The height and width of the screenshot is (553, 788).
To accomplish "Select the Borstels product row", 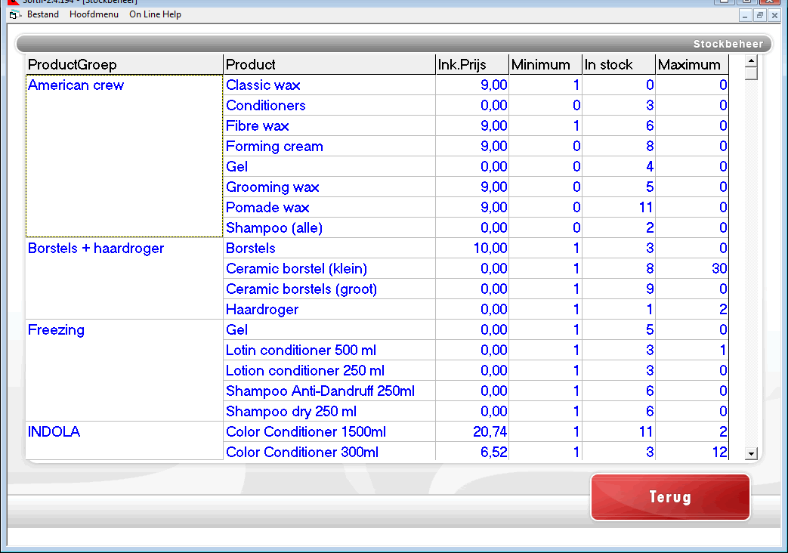I will (x=329, y=249).
